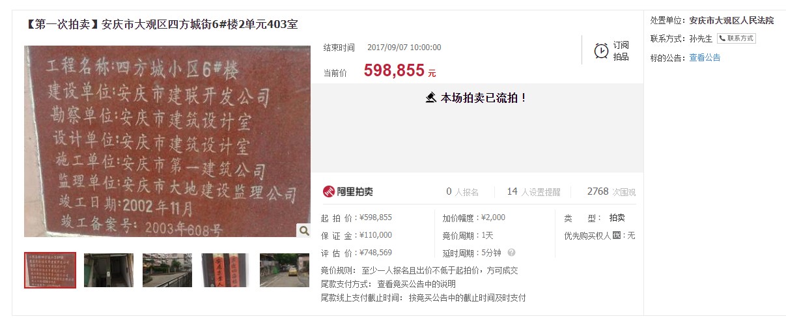Click the help question mark beside 延时周期
The width and height of the screenshot is (786, 323).
point(511,253)
